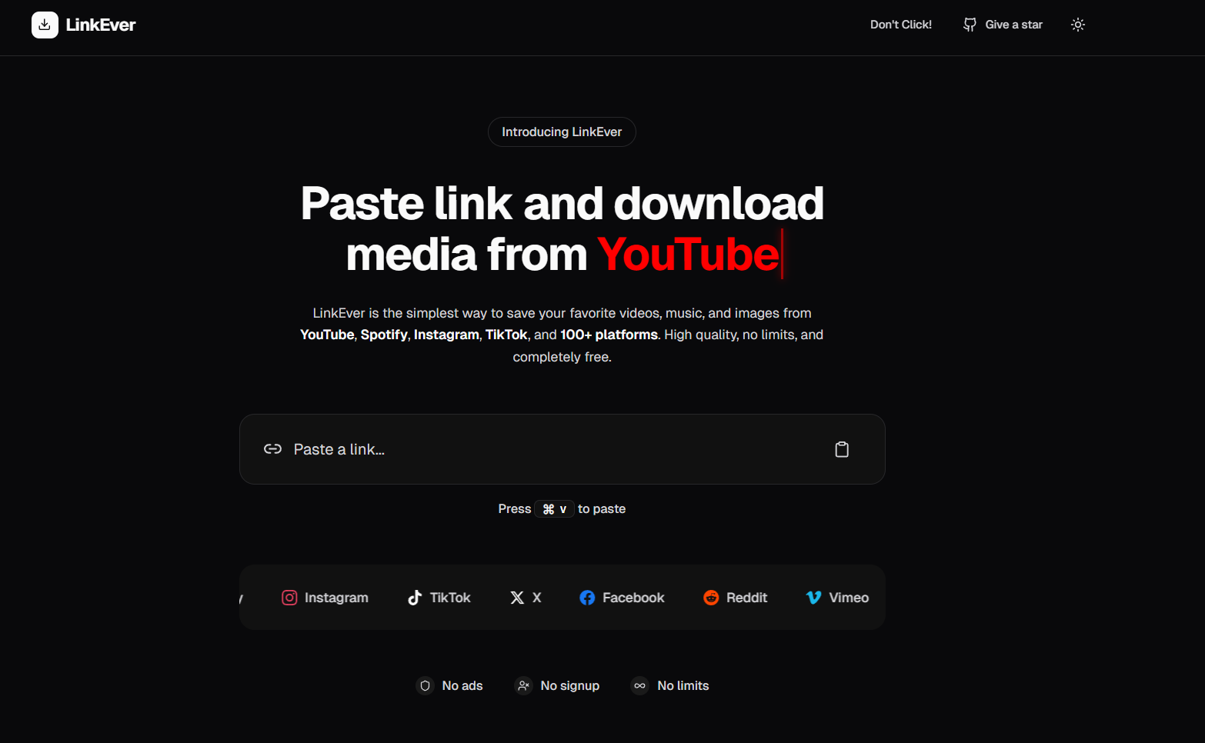
Task: Click the "to paste" hint text
Action: (x=602, y=509)
